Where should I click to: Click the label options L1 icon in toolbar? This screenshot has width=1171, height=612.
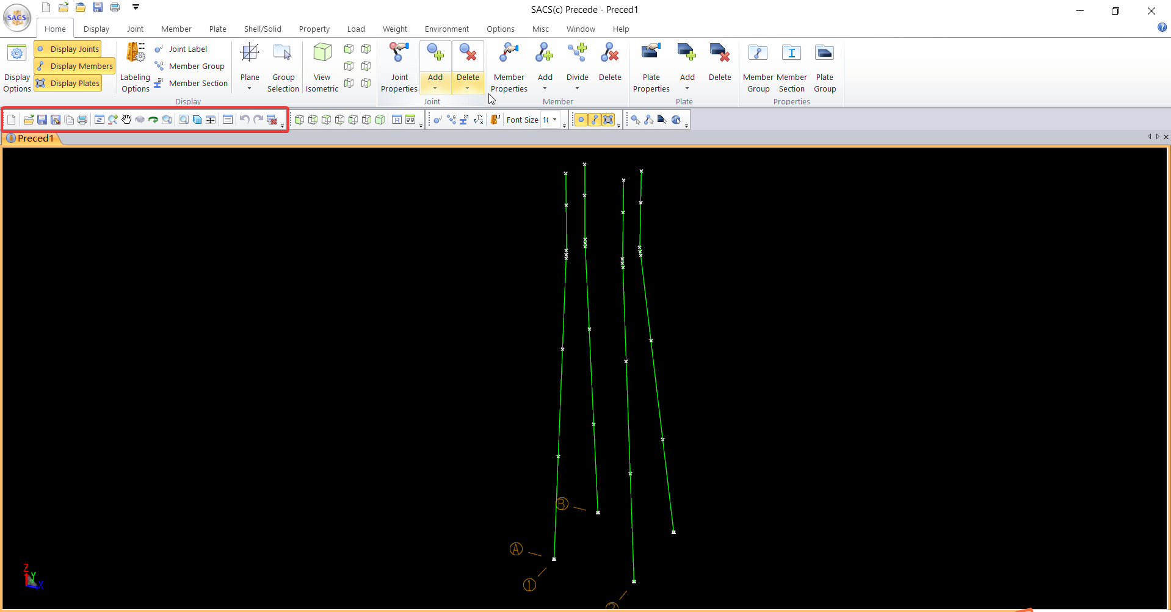495,120
